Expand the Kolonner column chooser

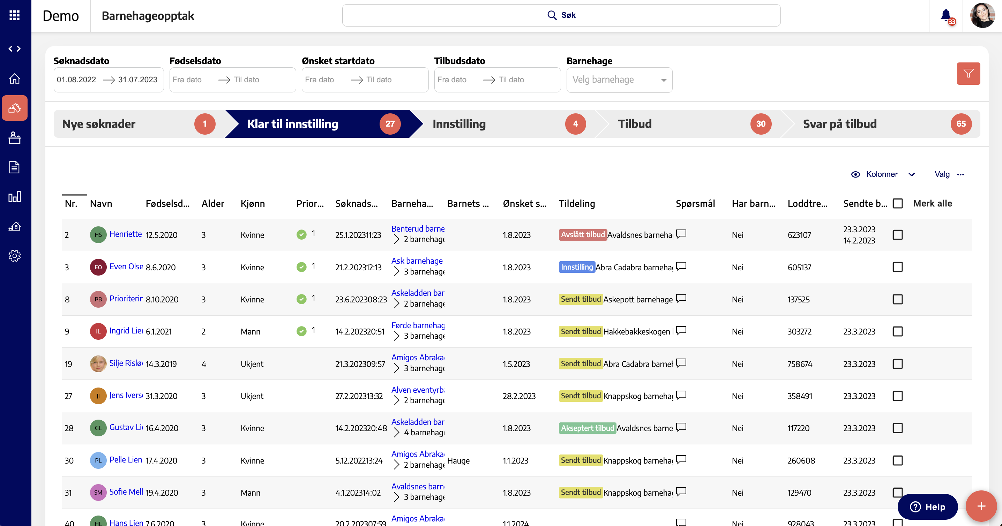[x=883, y=174]
